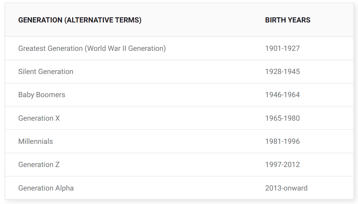The height and width of the screenshot is (204, 358).
Task: Click the birth years 1928-1945
Action: tap(282, 72)
